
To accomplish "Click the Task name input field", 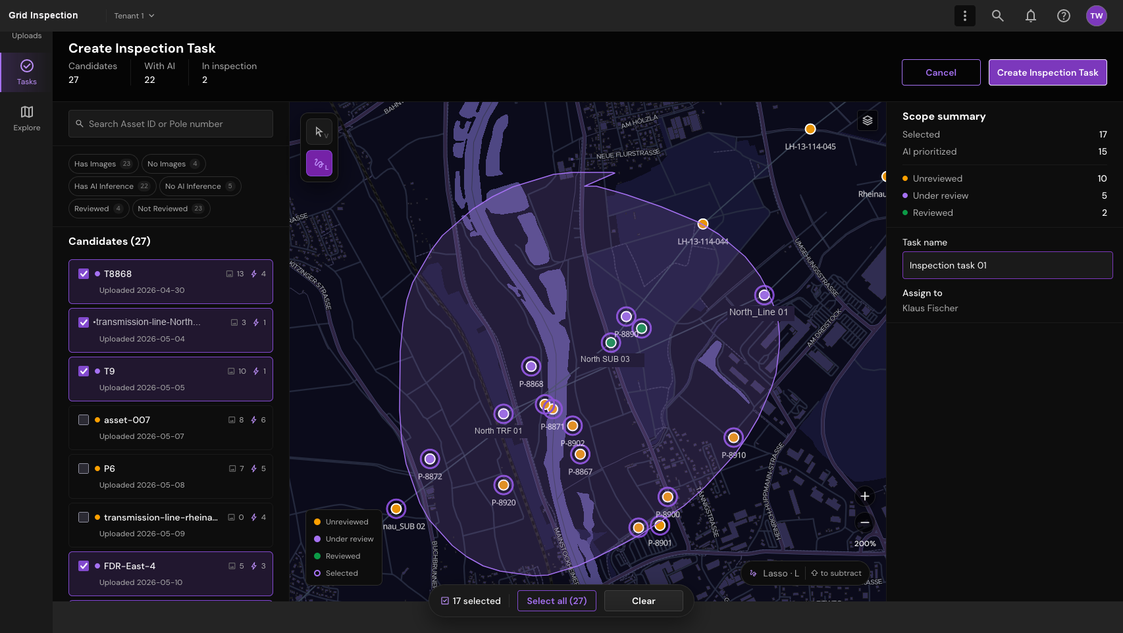I will click(x=1007, y=265).
